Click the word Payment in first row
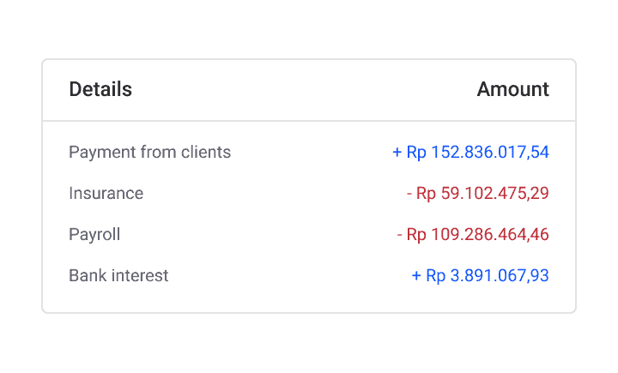Screen dimensions: 618x373 tap(102, 153)
